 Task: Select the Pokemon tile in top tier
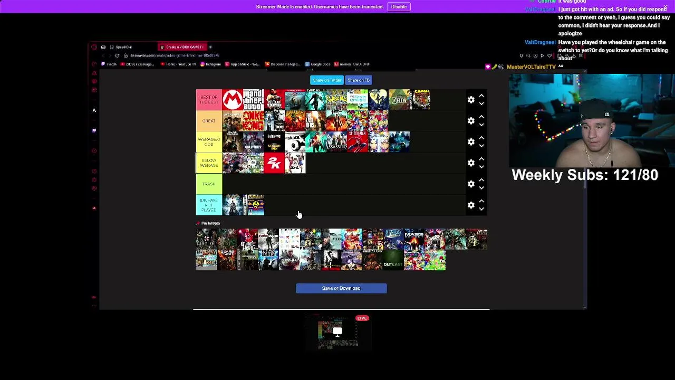click(336, 100)
